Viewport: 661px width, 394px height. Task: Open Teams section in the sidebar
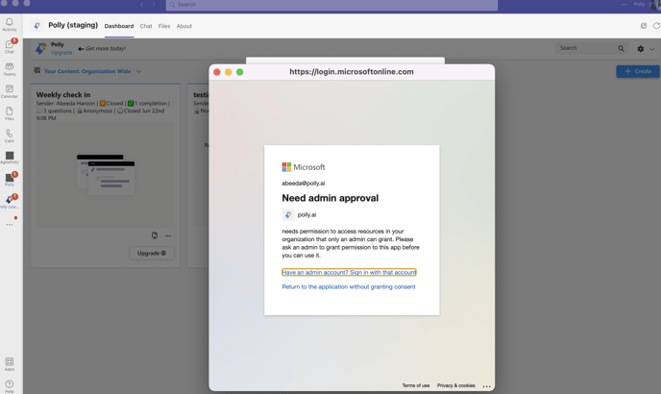(x=10, y=69)
